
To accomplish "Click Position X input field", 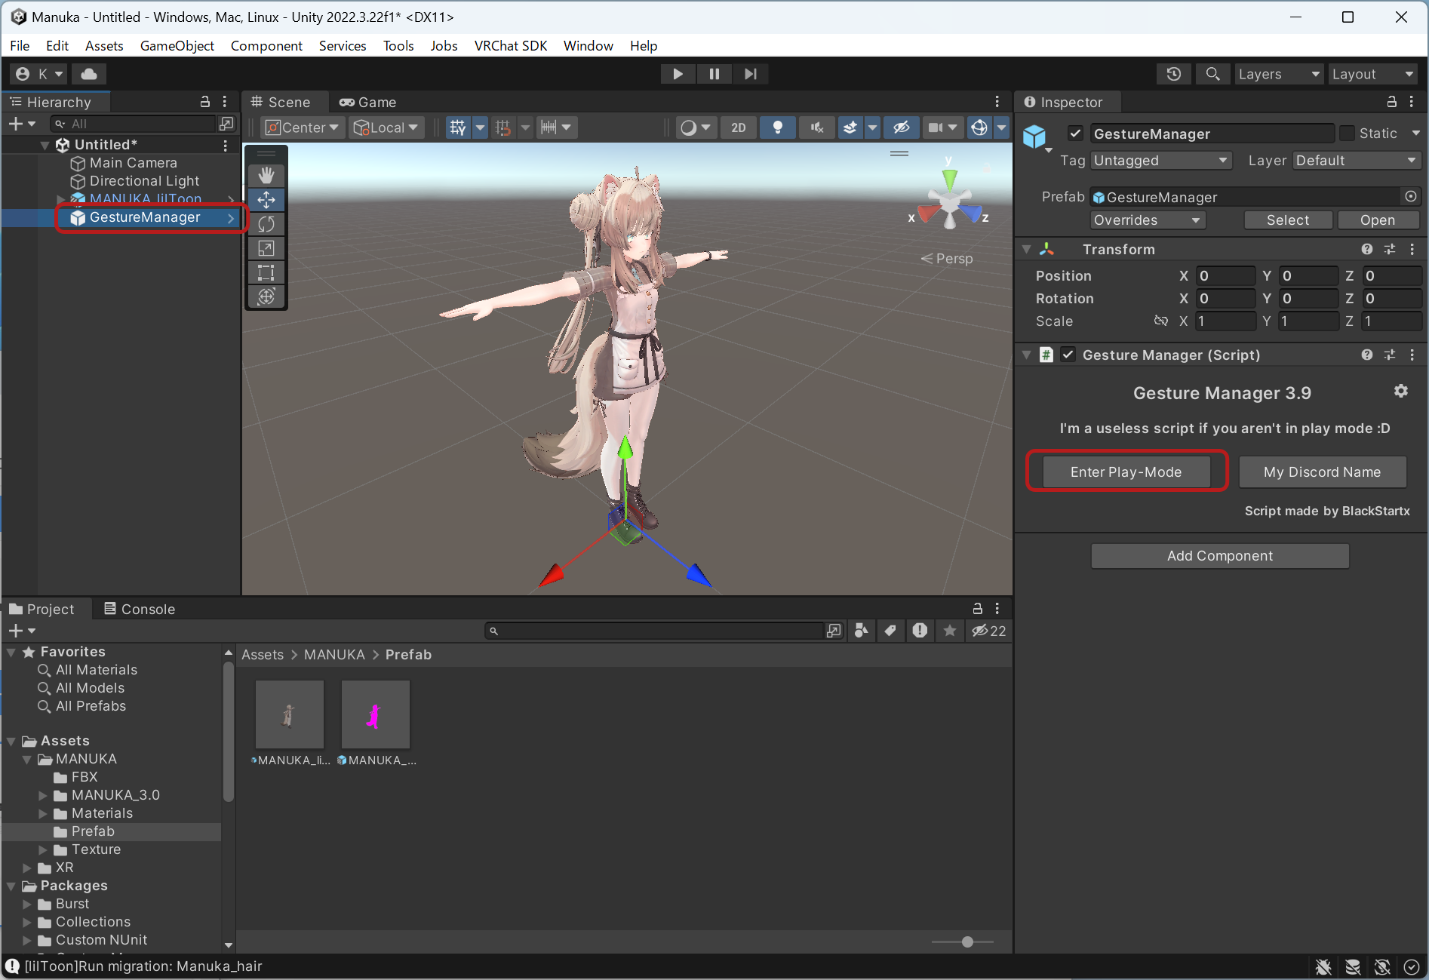I will pyautogui.click(x=1225, y=276).
